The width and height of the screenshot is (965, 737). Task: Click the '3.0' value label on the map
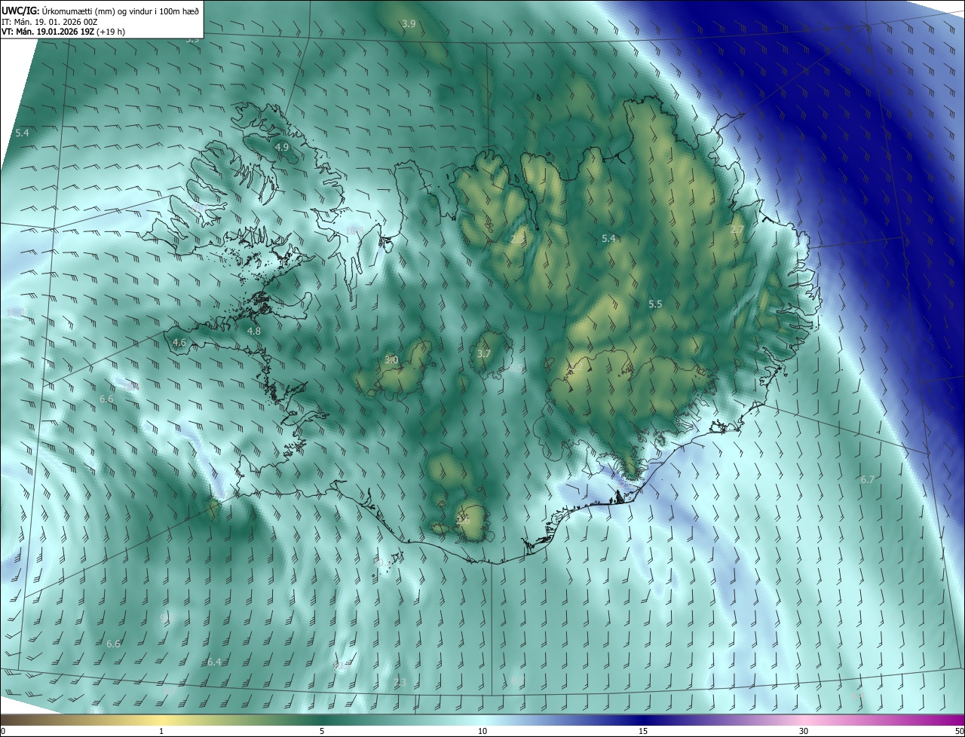point(391,360)
